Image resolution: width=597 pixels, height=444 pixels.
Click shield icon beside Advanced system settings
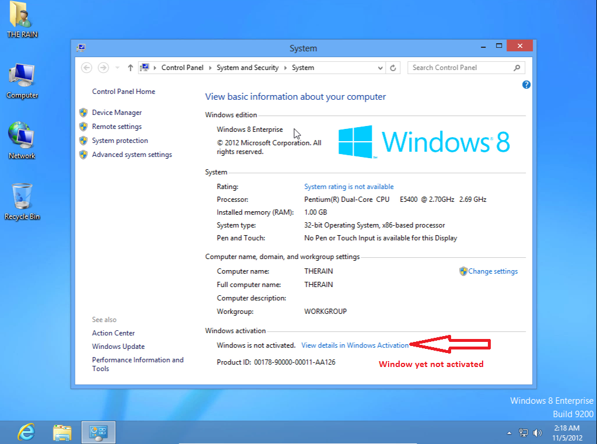click(83, 155)
